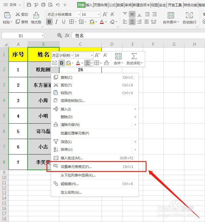Increase font size with A+ in ribbon

click(x=105, y=14)
